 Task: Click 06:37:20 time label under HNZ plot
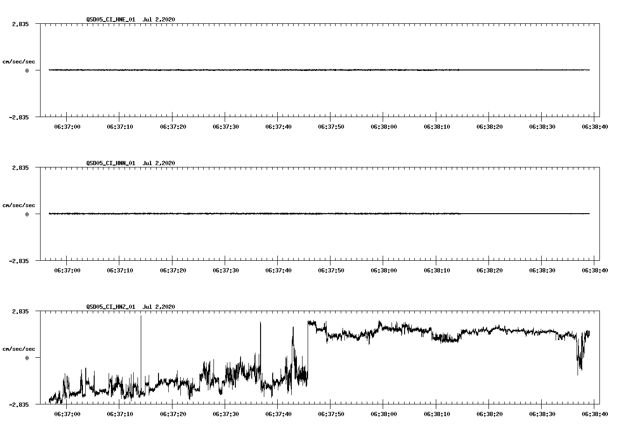tap(173, 414)
